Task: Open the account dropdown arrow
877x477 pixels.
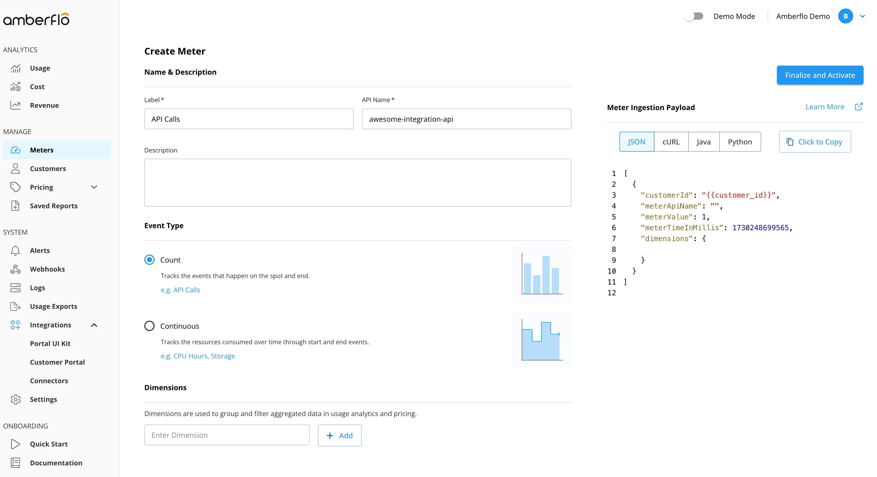Action: pos(862,16)
